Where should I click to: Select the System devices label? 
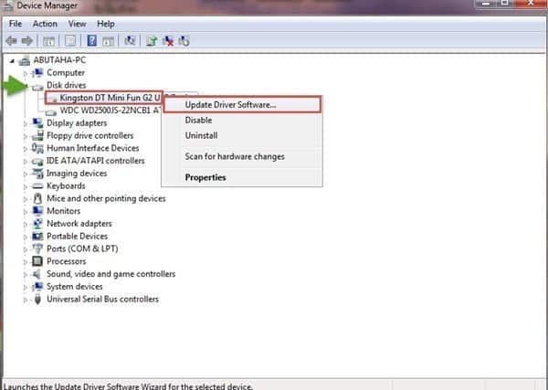click(75, 287)
